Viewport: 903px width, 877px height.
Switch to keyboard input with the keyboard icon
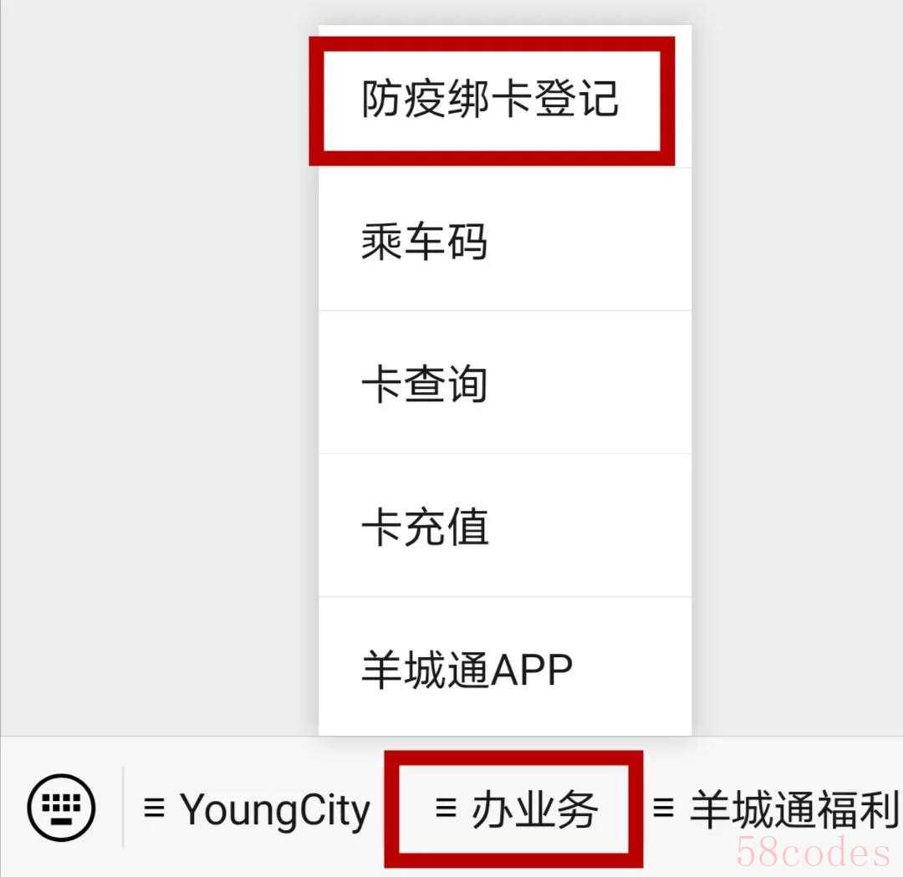(61, 808)
